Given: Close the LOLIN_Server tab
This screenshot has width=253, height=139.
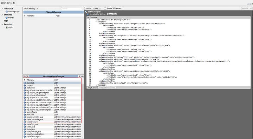Looking at the screenshot, I should [x=14, y=3].
